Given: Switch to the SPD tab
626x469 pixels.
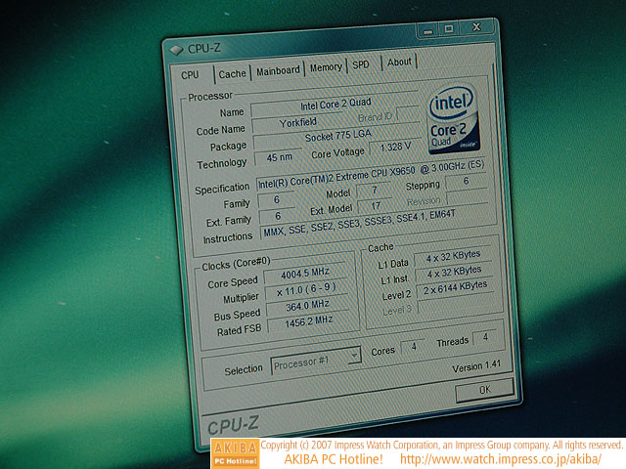Looking at the screenshot, I should point(362,65).
